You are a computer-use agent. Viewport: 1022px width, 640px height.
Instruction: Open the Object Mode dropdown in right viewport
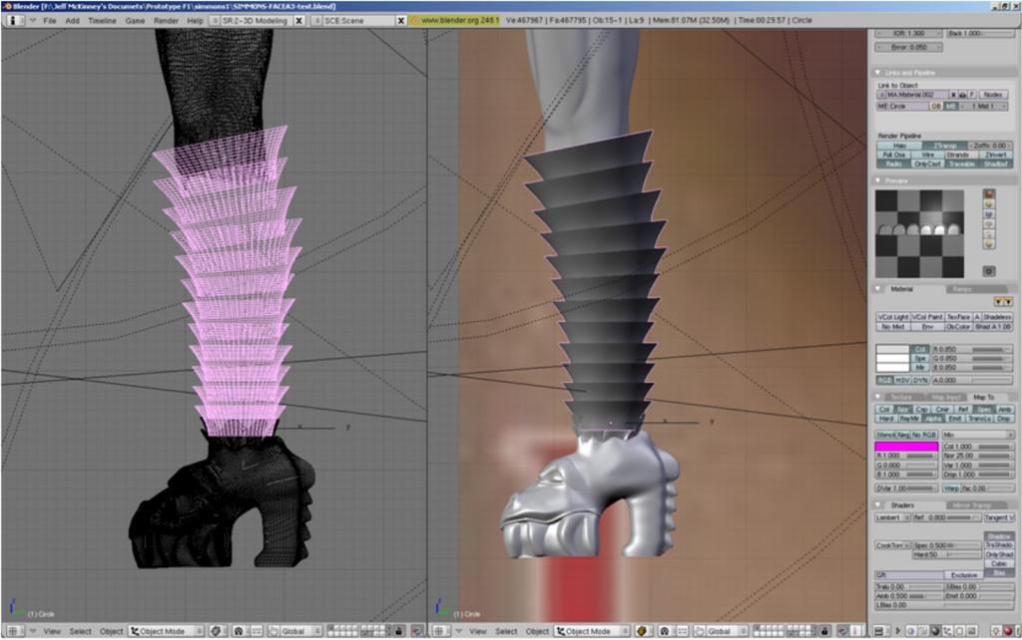pos(592,631)
